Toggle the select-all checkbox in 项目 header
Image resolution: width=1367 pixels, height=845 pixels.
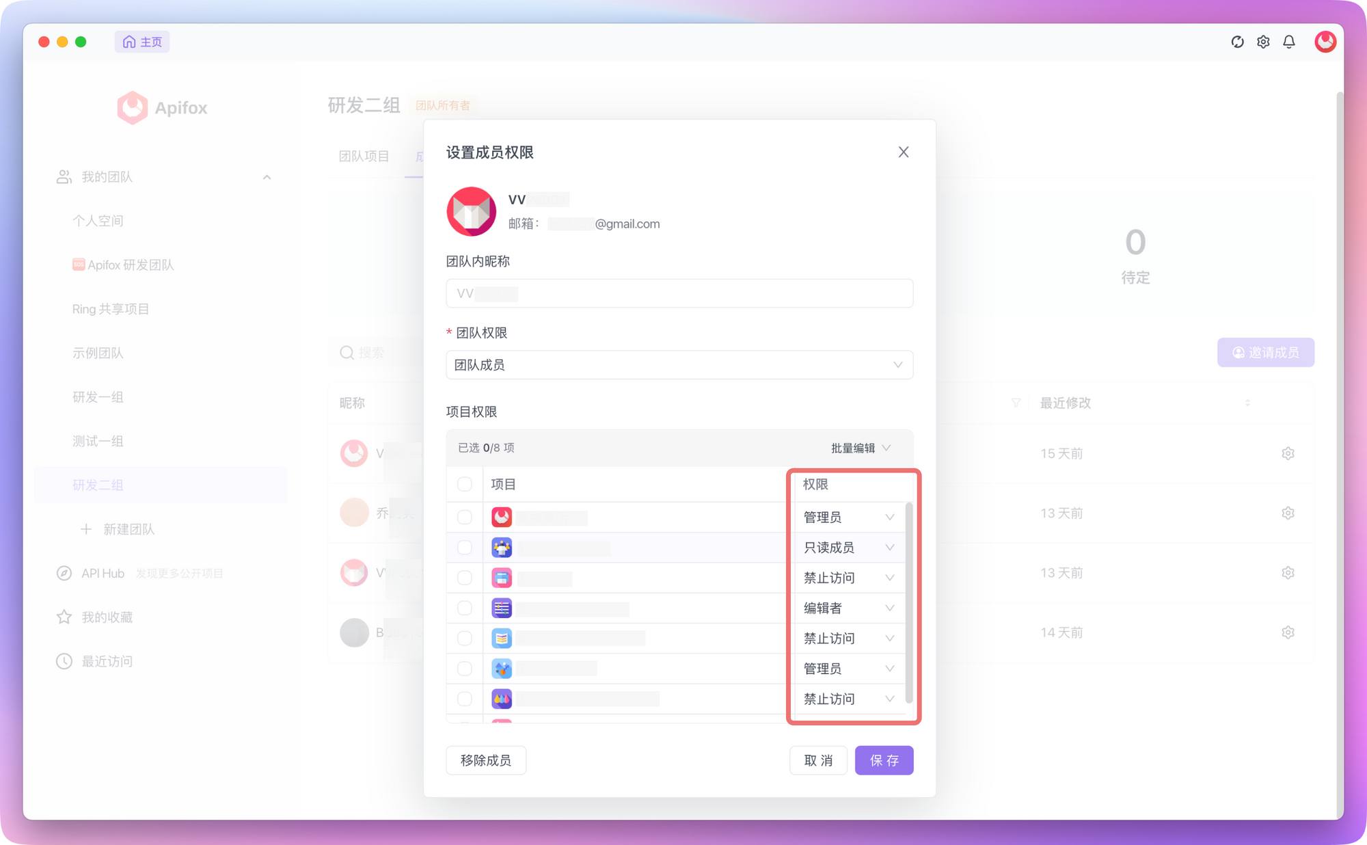[x=465, y=484]
